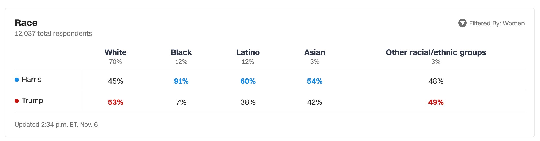
Task: Select the Black column header
Action: point(181,52)
